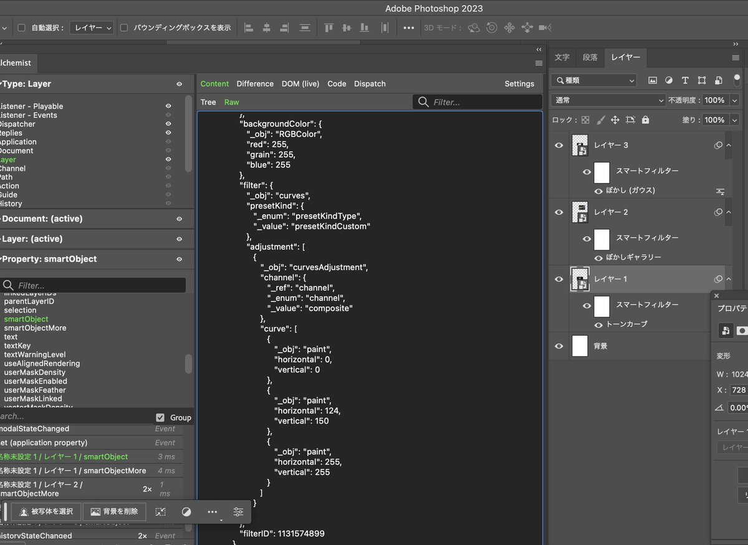Open the 塗り percentage dropdown arrow
This screenshot has height=545, width=748.
(734, 120)
